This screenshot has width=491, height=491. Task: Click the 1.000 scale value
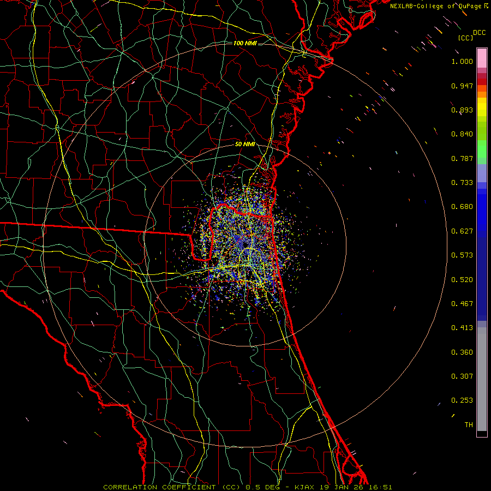[x=462, y=61]
